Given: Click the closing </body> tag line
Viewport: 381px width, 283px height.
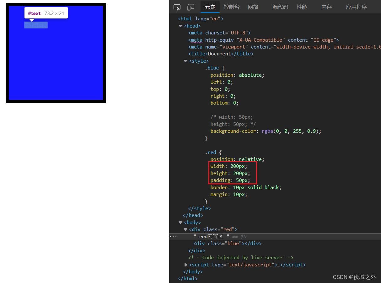Looking at the screenshot, I should pyautogui.click(x=193, y=272).
